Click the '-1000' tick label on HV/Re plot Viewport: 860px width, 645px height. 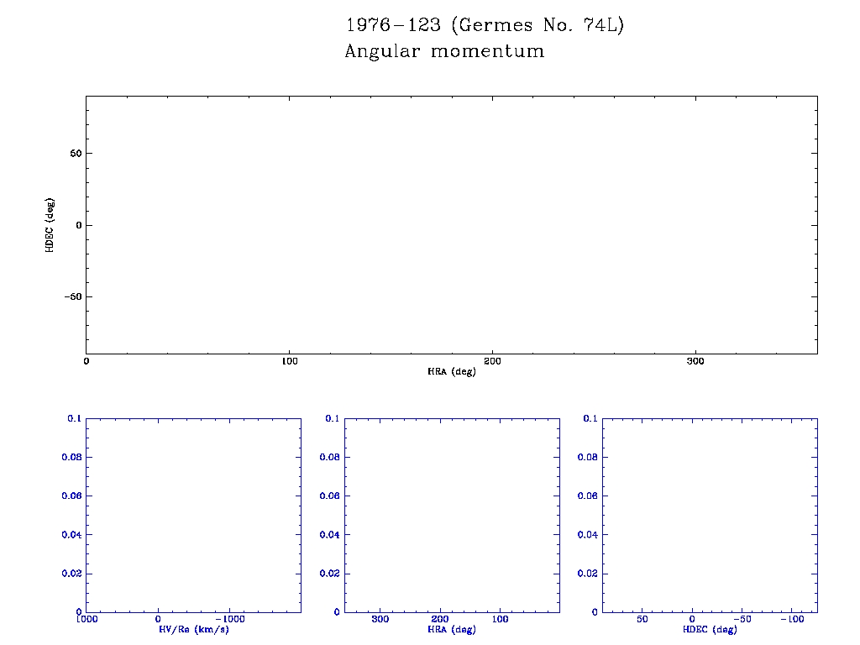(228, 620)
